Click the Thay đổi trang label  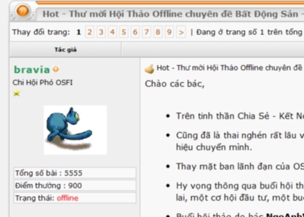pyautogui.click(x=41, y=32)
